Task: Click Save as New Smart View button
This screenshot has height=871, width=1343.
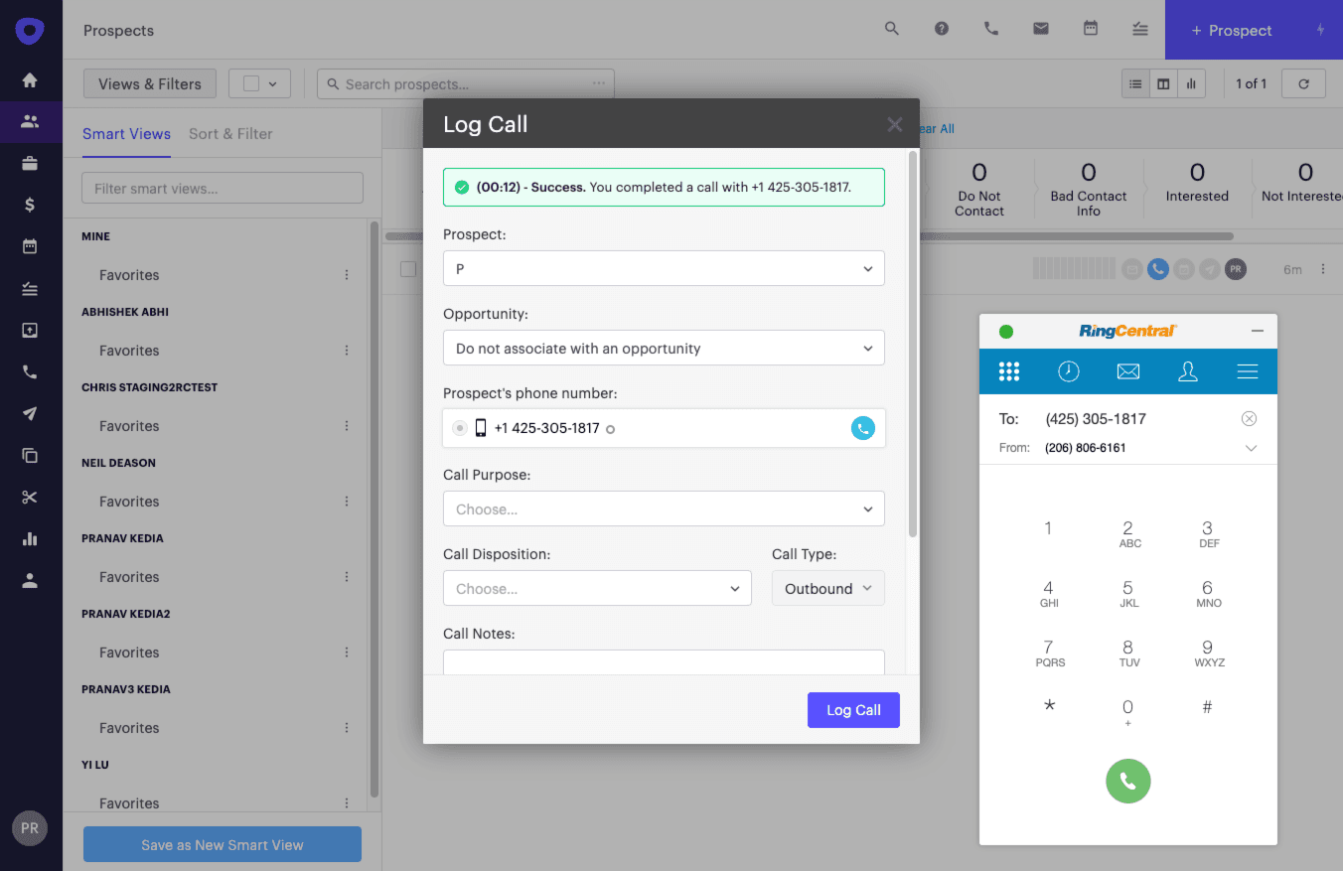Action: point(223,845)
